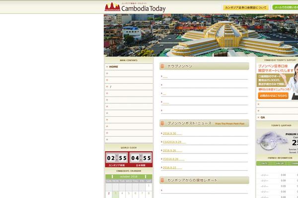Click the Japan time clock showing 04:55
The image size is (298, 198).
pos(141,158)
